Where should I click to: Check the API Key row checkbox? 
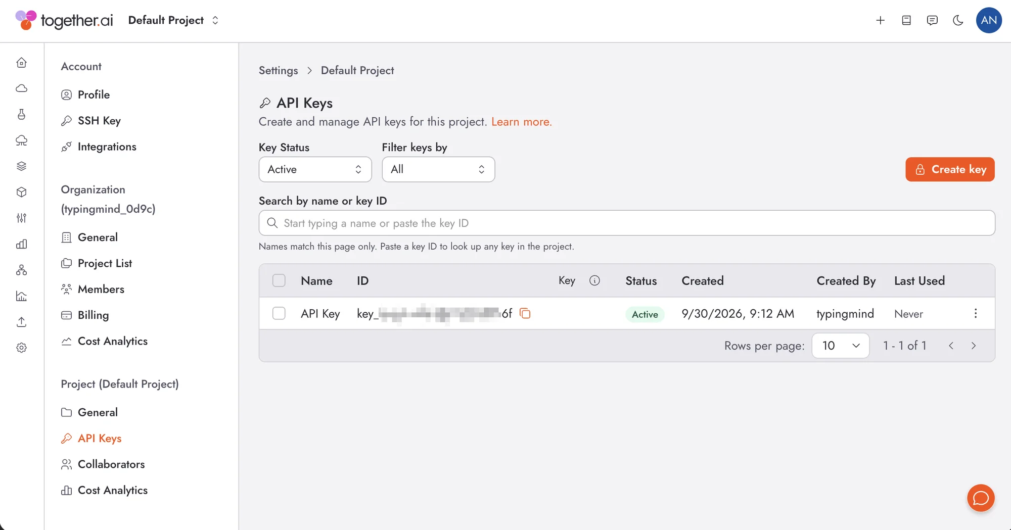279,313
